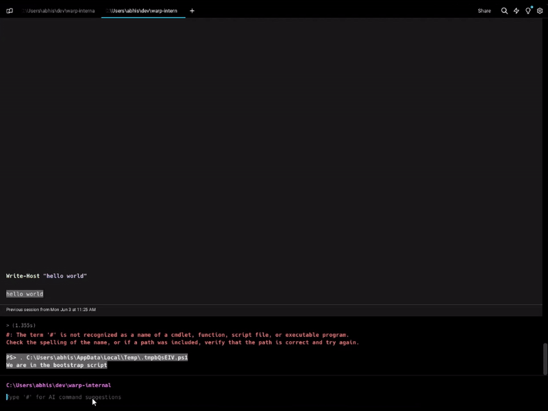Click the Write-Host "hello world" command
The height and width of the screenshot is (411, 548).
46,275
